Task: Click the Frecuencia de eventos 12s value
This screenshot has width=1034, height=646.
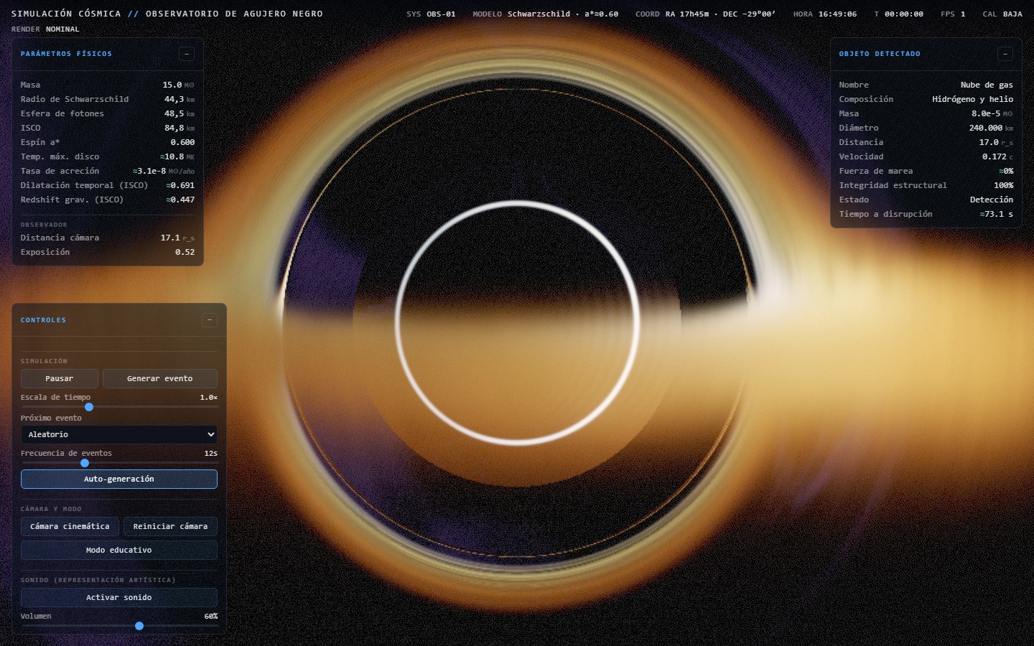Action: [x=210, y=453]
